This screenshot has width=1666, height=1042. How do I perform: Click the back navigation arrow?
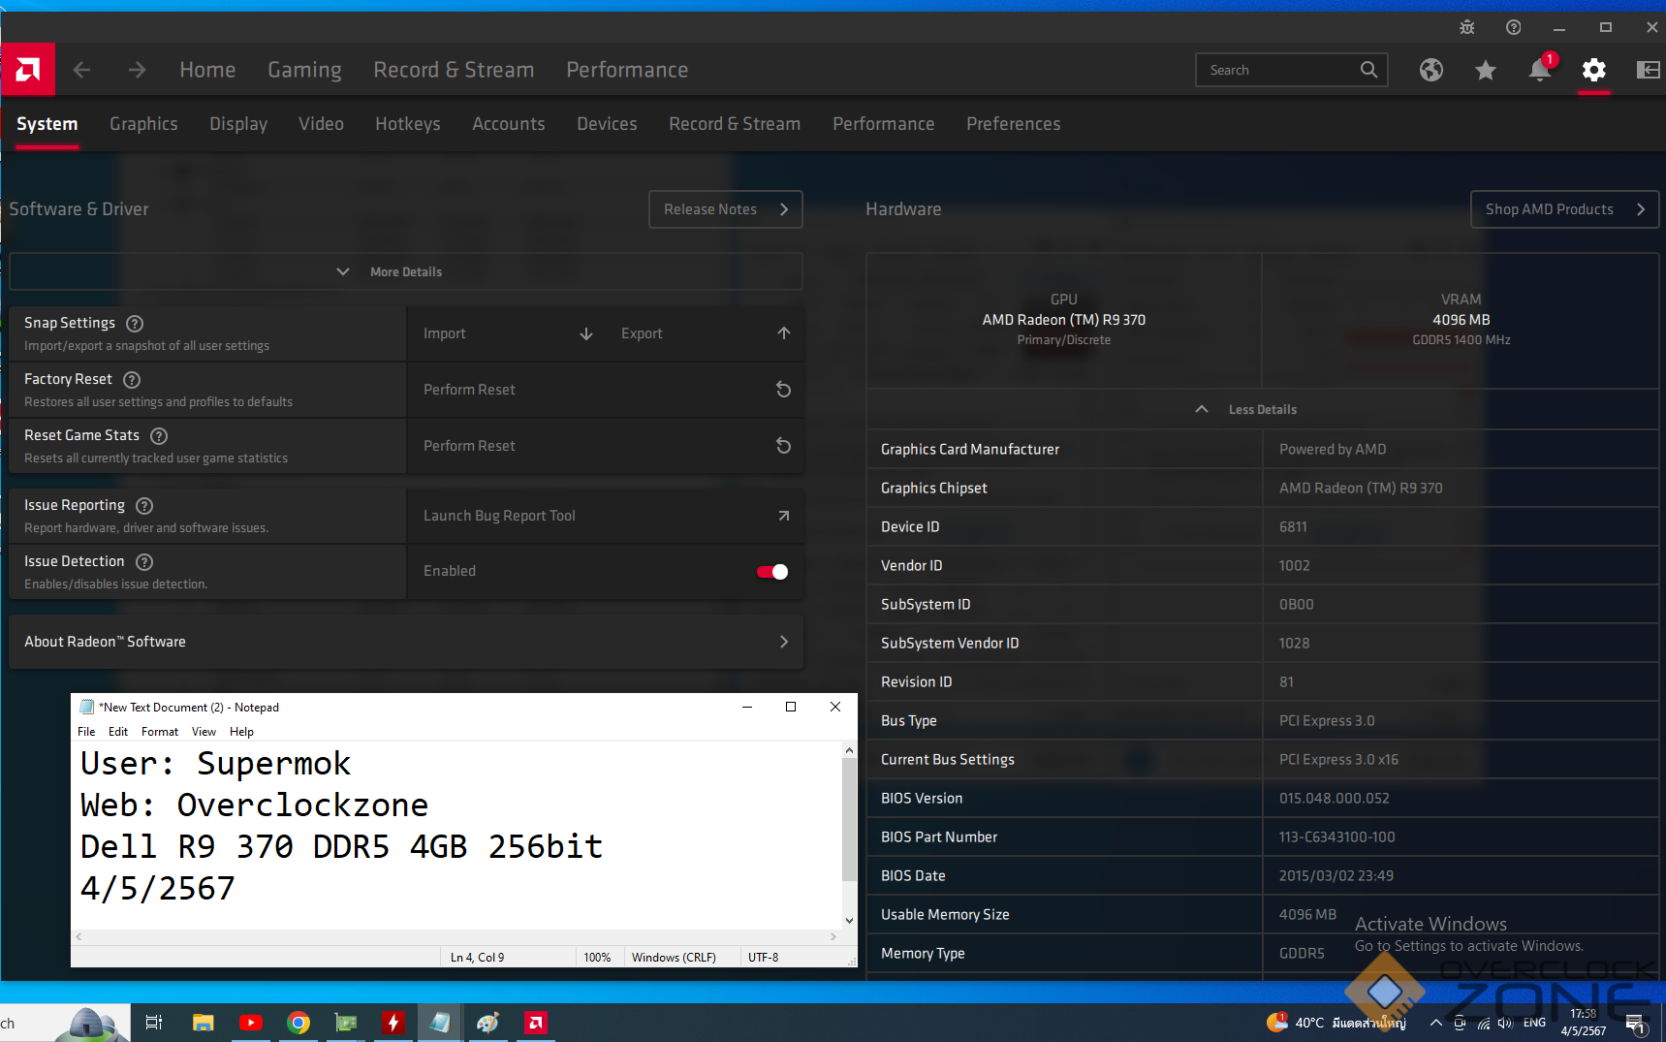[x=82, y=70]
